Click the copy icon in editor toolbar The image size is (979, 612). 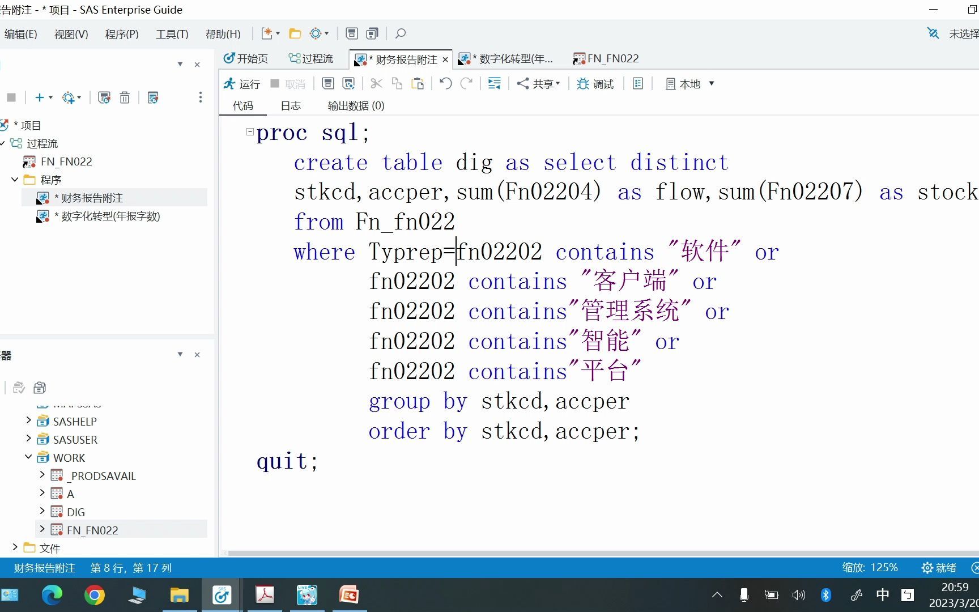pos(397,84)
